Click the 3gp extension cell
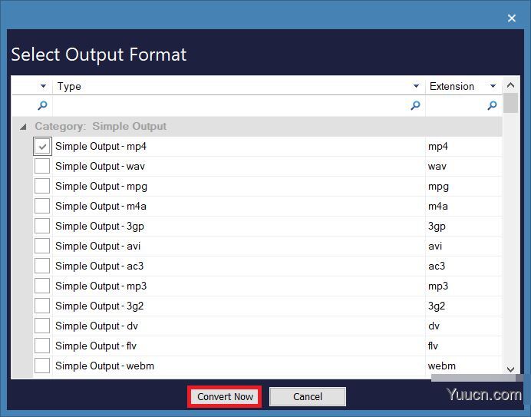This screenshot has height=417, width=531. pyautogui.click(x=463, y=227)
